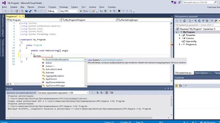Expand the Properties tree node
This screenshot has height=123, width=220.
tap(179, 35)
